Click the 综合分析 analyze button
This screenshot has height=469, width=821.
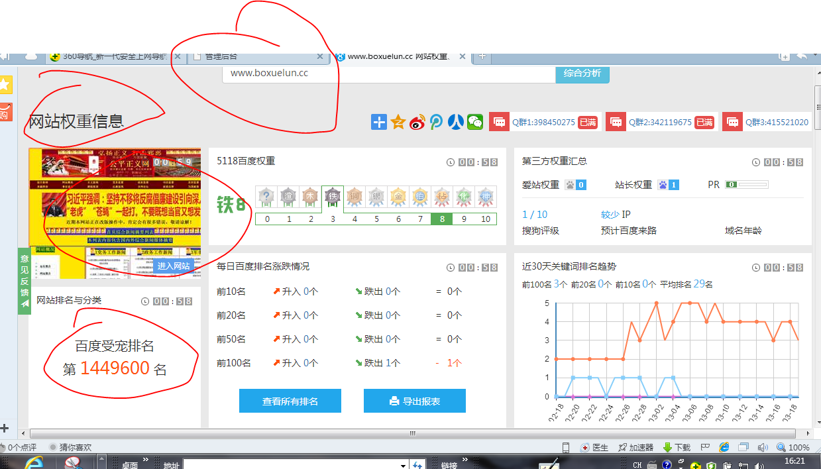582,74
